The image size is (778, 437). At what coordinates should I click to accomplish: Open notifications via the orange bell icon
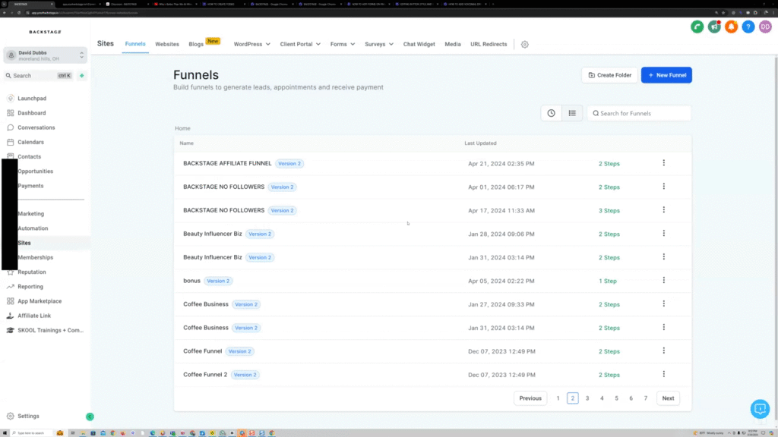(731, 27)
